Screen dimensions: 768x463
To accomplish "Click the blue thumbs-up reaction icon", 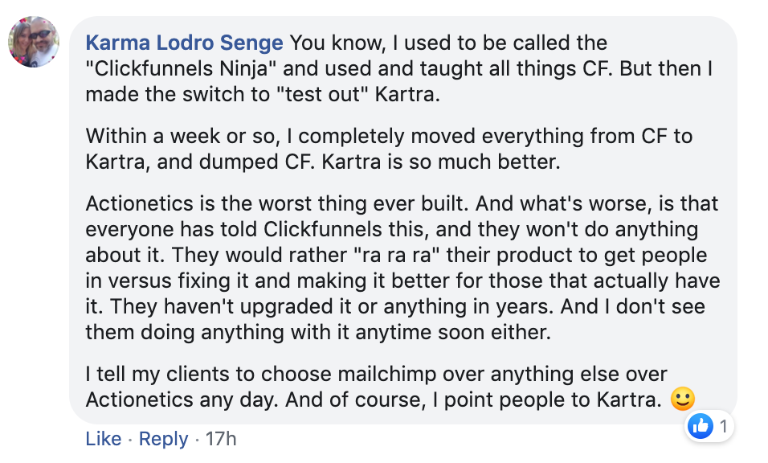I will coord(701,427).
